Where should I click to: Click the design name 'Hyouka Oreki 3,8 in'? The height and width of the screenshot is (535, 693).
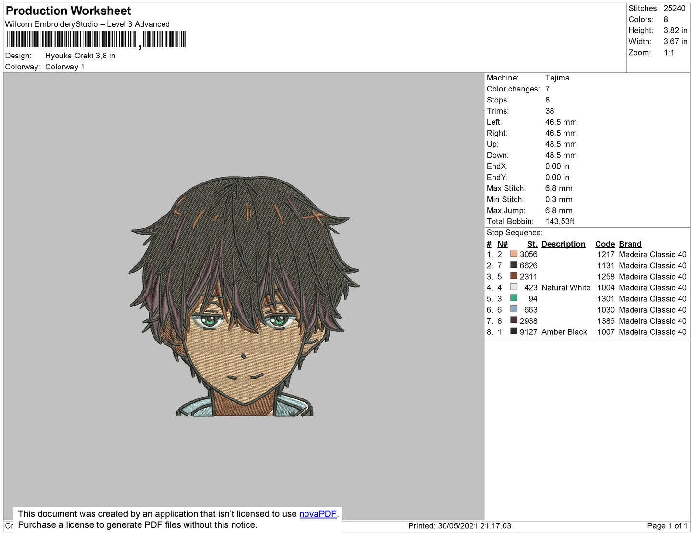click(80, 56)
